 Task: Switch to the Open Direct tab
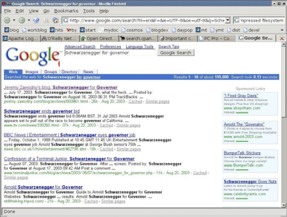[x=99, y=39]
